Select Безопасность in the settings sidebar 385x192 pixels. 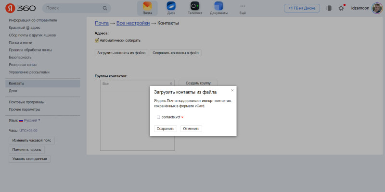tap(20, 57)
